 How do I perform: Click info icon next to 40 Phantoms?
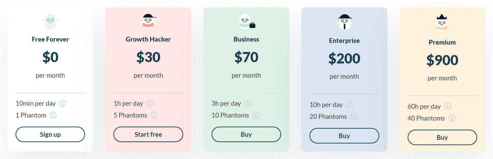tap(451, 118)
